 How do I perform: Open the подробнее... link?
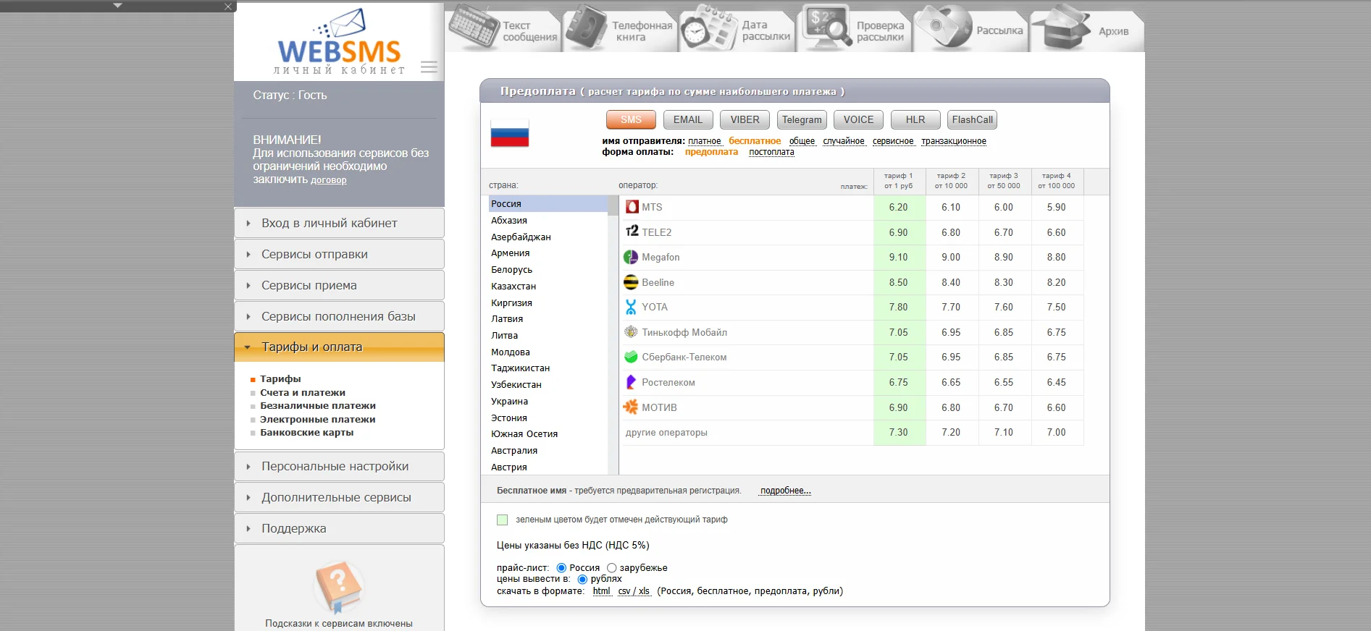(785, 491)
